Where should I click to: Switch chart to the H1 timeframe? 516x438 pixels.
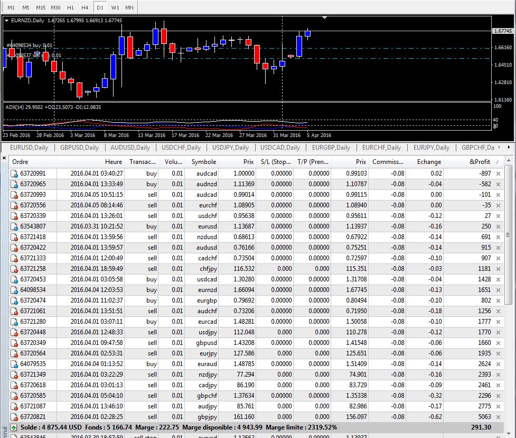tap(70, 7)
